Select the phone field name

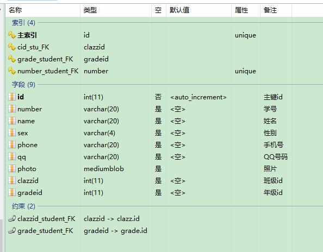click(x=27, y=145)
